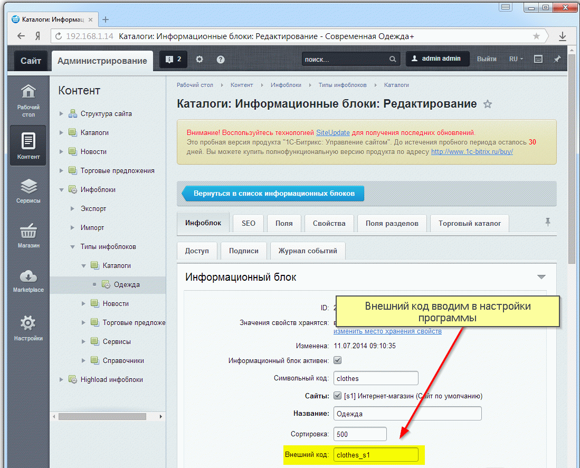580x468 pixels.
Task: Click the admin admin user button
Action: [438, 59]
